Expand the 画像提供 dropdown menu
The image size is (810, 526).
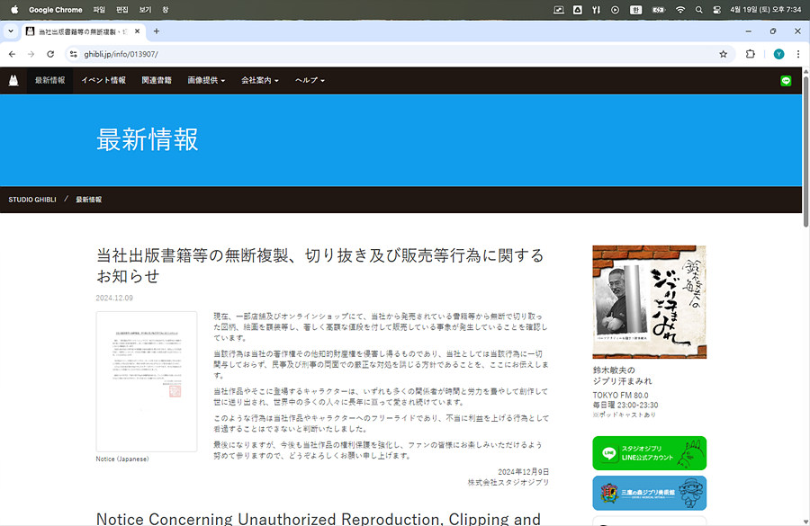pos(206,81)
